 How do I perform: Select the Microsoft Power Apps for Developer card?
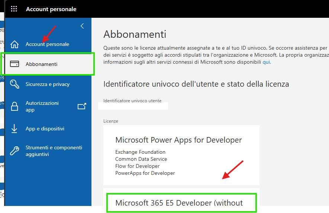coord(181,155)
